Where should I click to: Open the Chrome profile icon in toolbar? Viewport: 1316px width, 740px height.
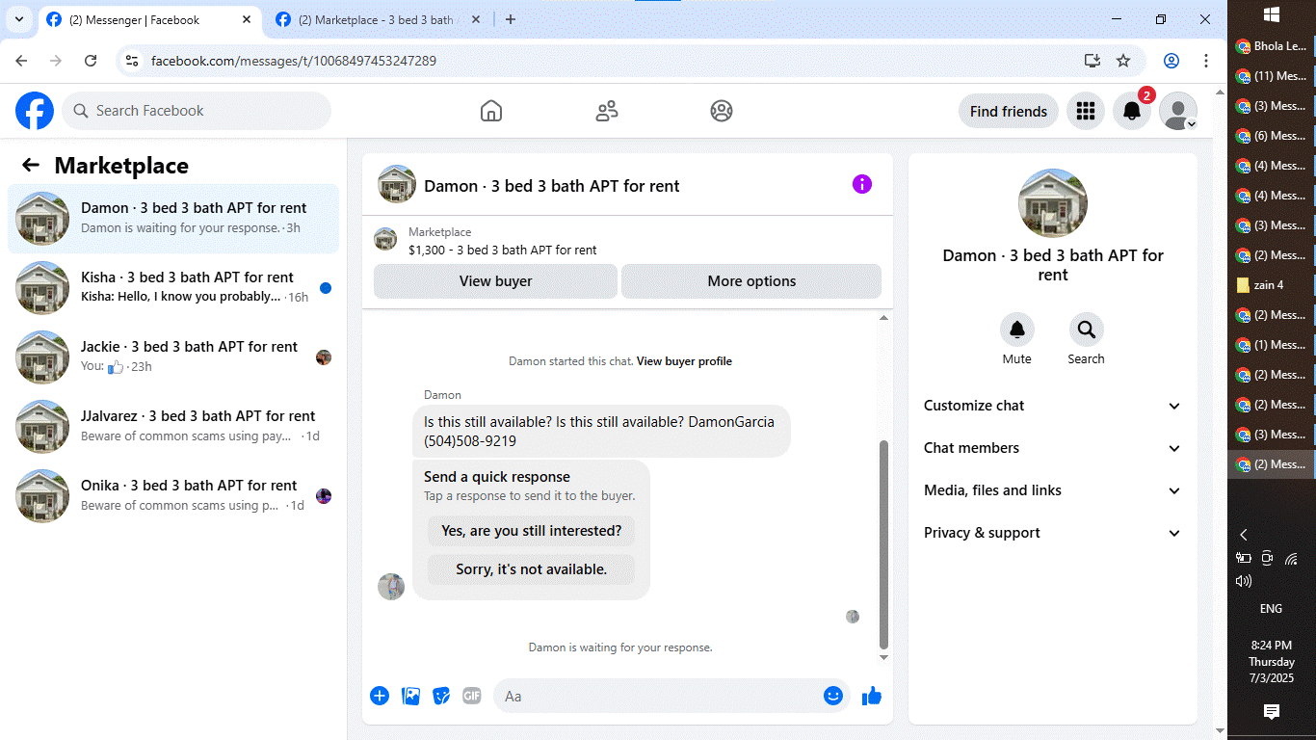pyautogui.click(x=1171, y=61)
